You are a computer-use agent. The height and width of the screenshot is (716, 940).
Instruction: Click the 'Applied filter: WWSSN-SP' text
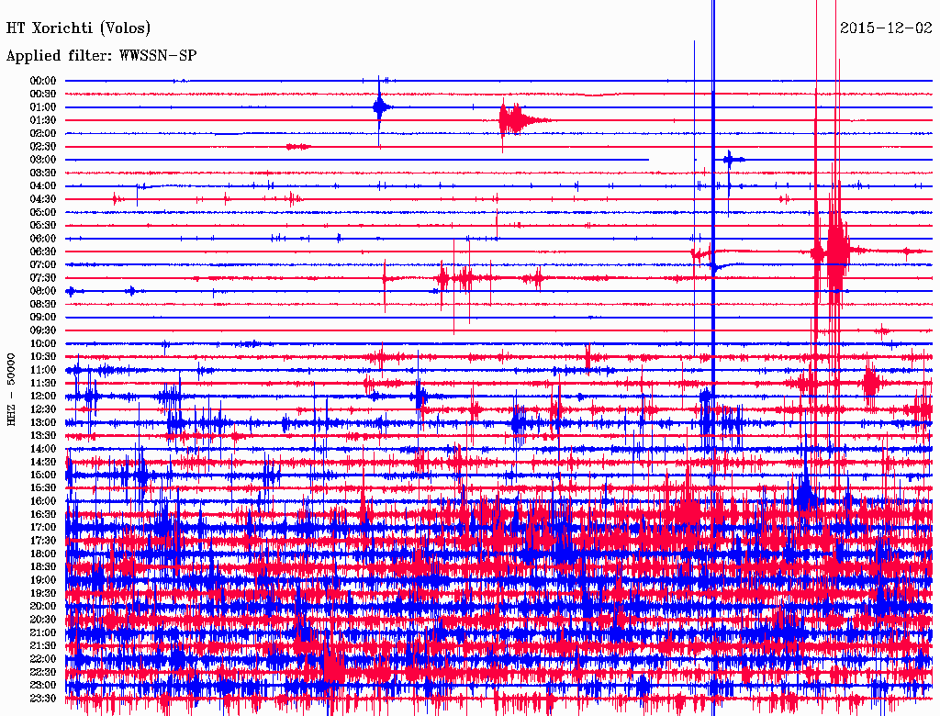click(x=101, y=56)
